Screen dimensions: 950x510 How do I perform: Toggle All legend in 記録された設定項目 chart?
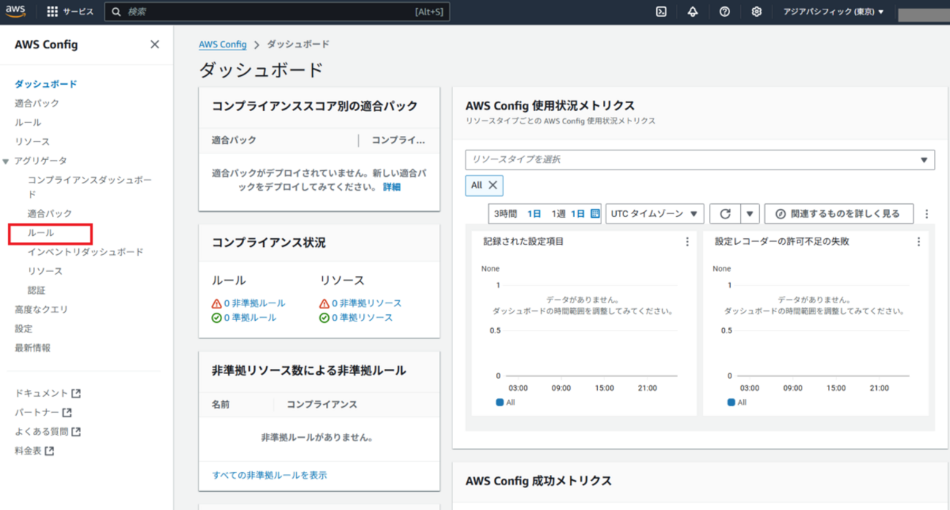click(x=506, y=402)
